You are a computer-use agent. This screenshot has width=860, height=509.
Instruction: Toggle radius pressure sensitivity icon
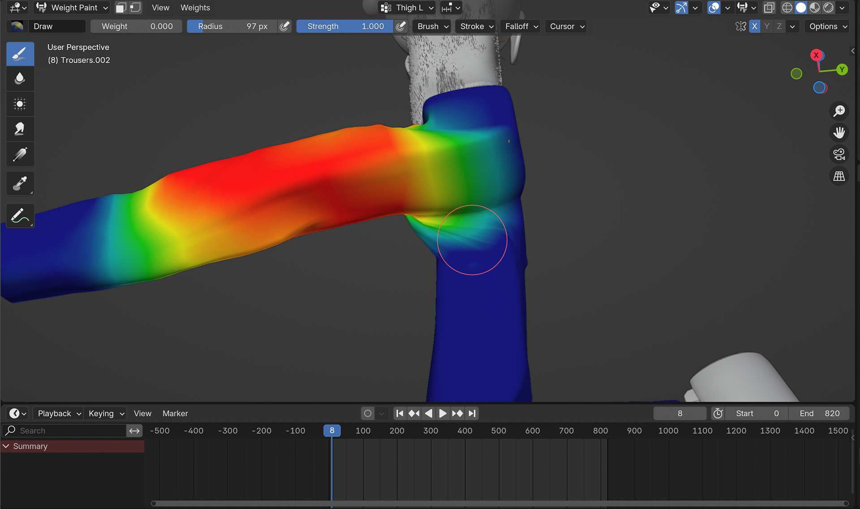[284, 26]
